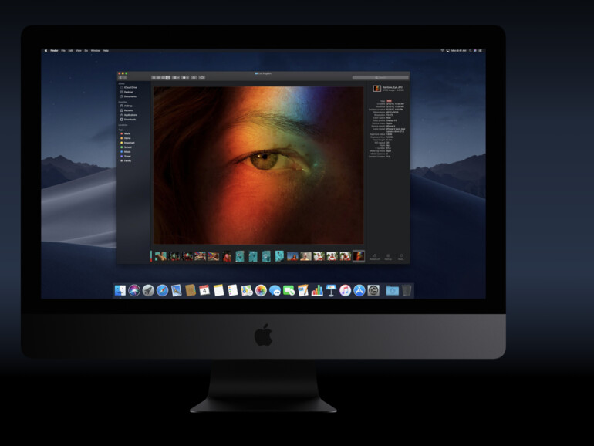Switch Finder to icon view
The width and height of the screenshot is (594, 446).
point(154,78)
